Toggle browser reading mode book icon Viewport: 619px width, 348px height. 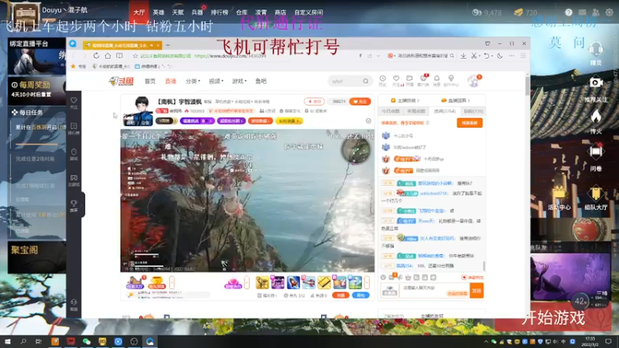coord(119,56)
